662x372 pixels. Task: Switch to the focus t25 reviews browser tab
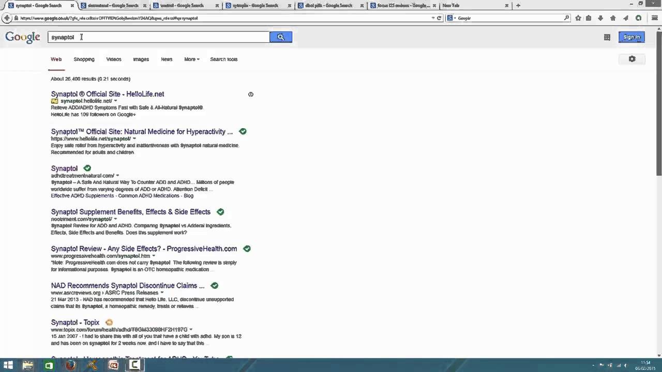point(403,6)
